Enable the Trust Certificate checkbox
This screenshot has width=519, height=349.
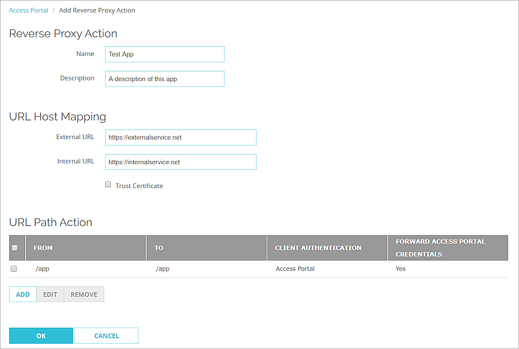coord(108,185)
